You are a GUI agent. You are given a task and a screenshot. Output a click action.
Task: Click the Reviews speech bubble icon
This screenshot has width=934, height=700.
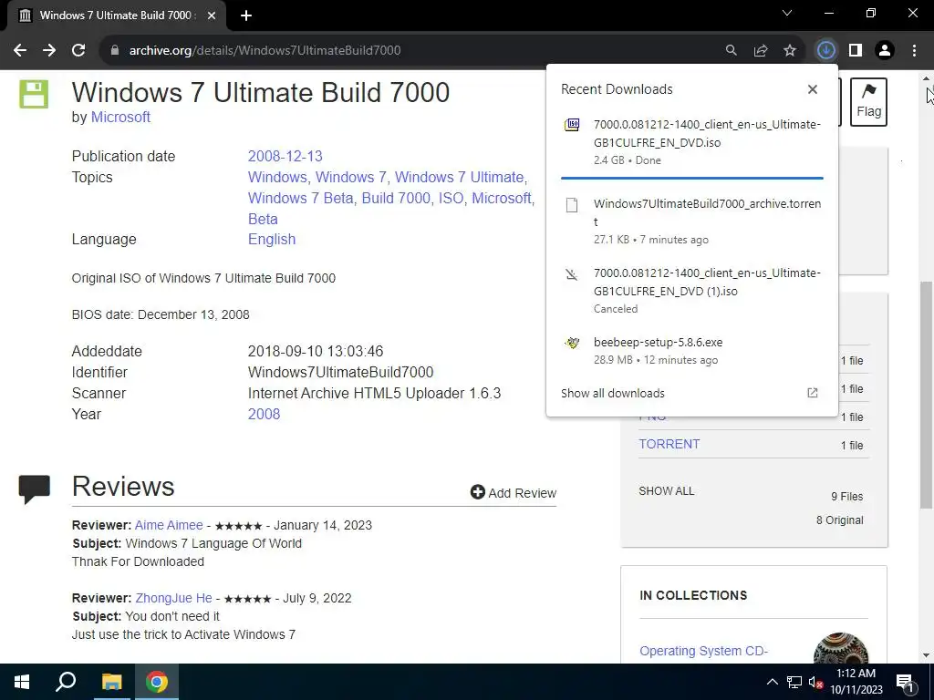pyautogui.click(x=34, y=489)
